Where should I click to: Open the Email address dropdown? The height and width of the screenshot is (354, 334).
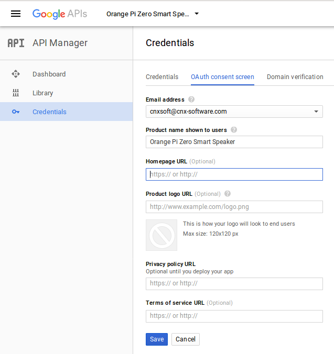tap(234, 112)
